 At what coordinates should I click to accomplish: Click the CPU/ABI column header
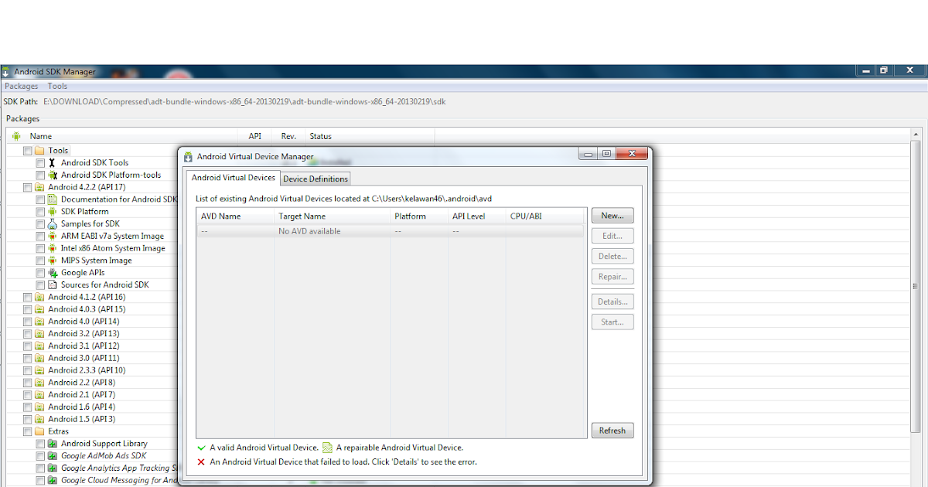point(546,216)
